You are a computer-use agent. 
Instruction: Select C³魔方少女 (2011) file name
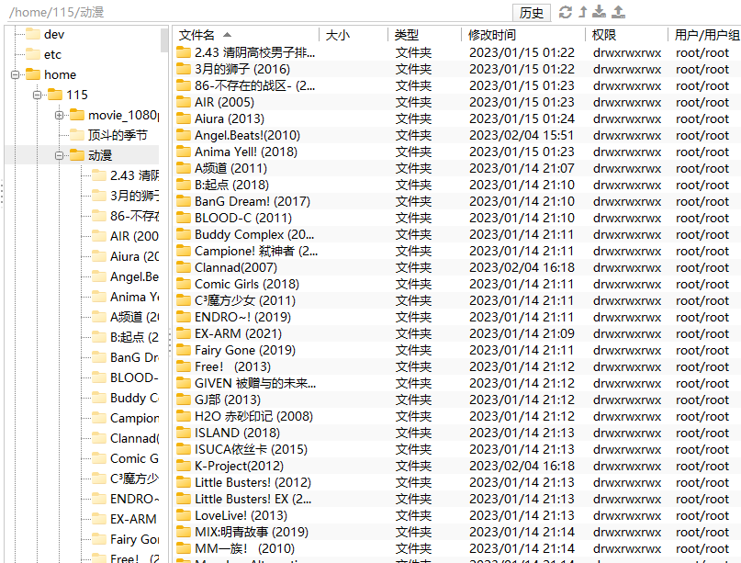tap(245, 301)
